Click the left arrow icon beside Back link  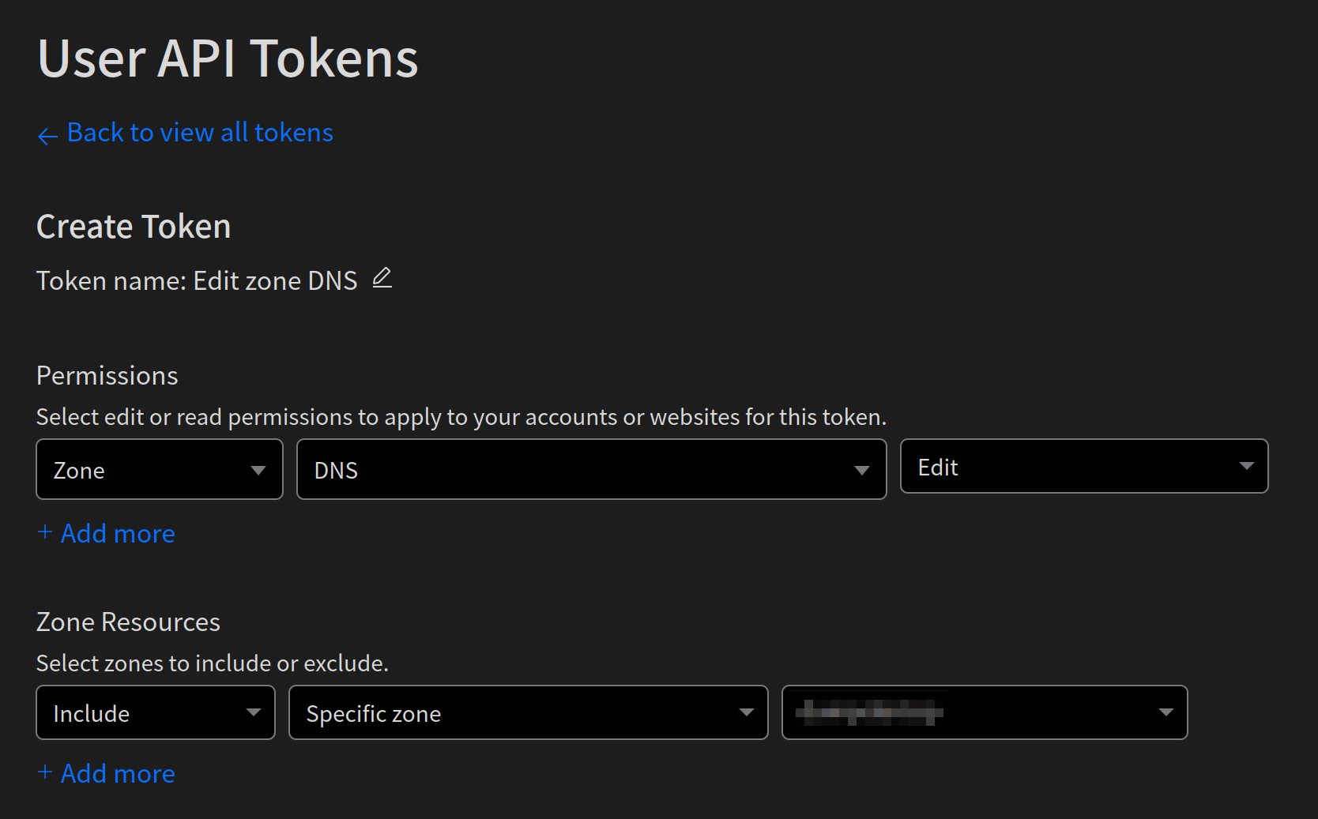point(47,136)
